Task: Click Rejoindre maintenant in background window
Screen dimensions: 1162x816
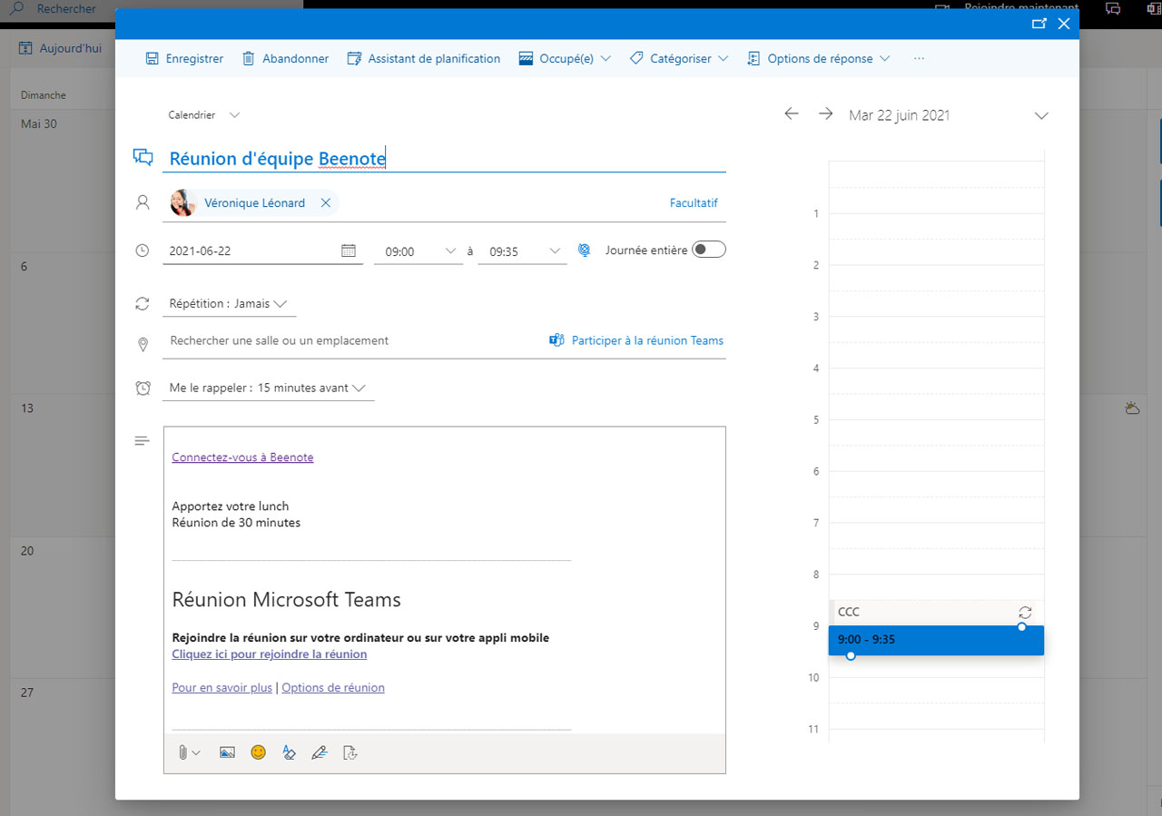Action: click(1008, 7)
